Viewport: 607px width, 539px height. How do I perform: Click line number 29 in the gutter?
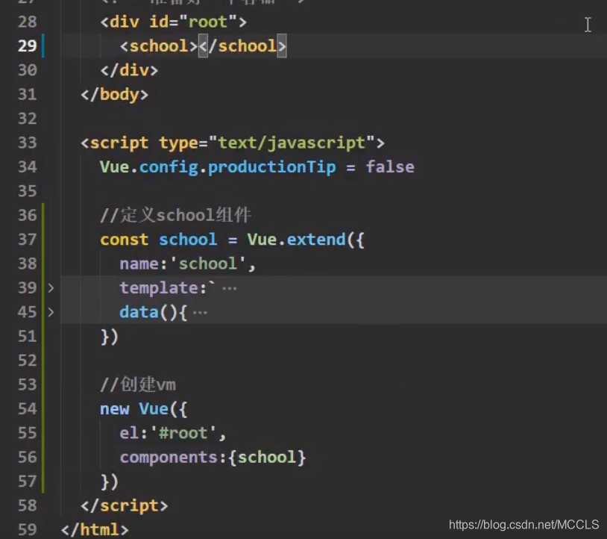pos(27,46)
